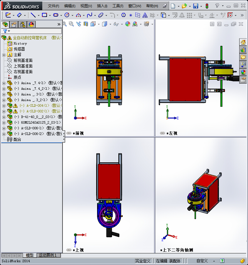
Task: Expand the A-SLD-006<2> component node
Action: [x=4, y=134]
